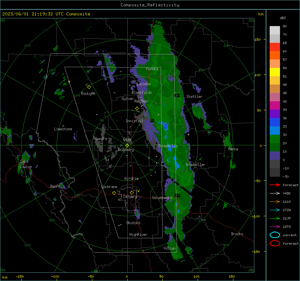
Task: Click the Hanna city label
Action: tap(233, 149)
